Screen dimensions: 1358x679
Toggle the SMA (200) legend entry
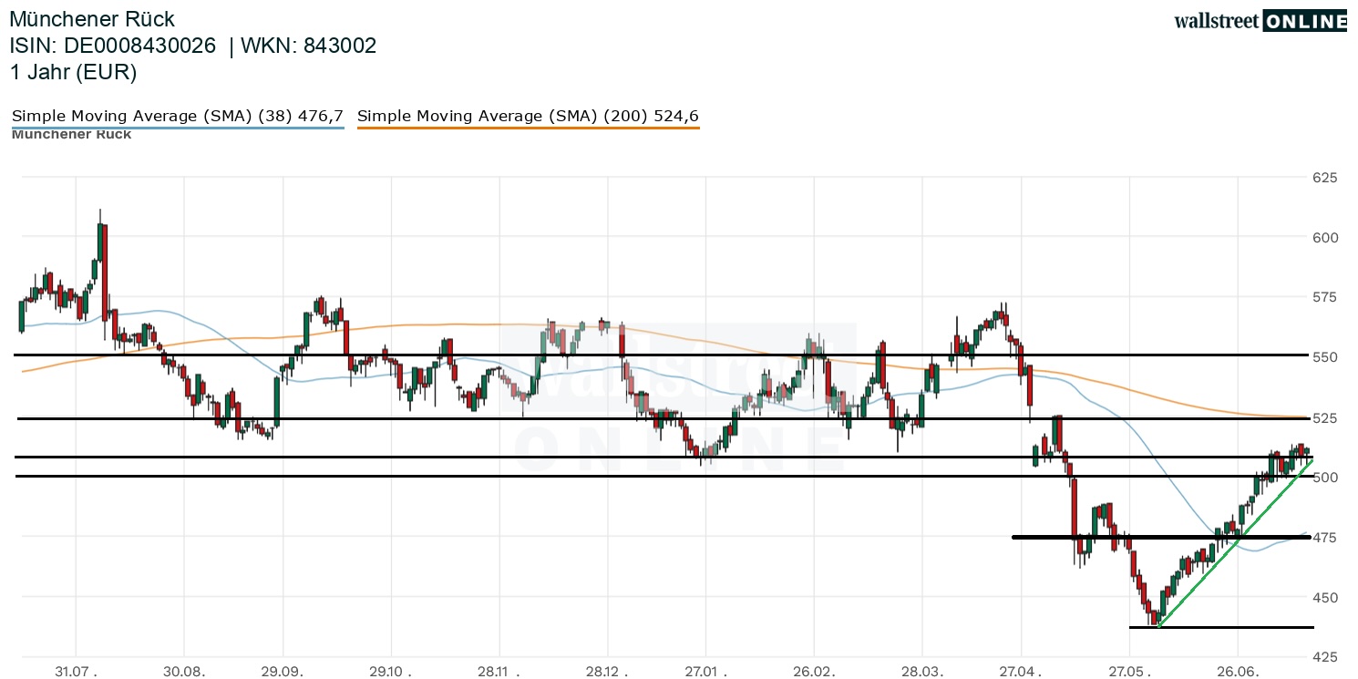pyautogui.click(x=529, y=116)
